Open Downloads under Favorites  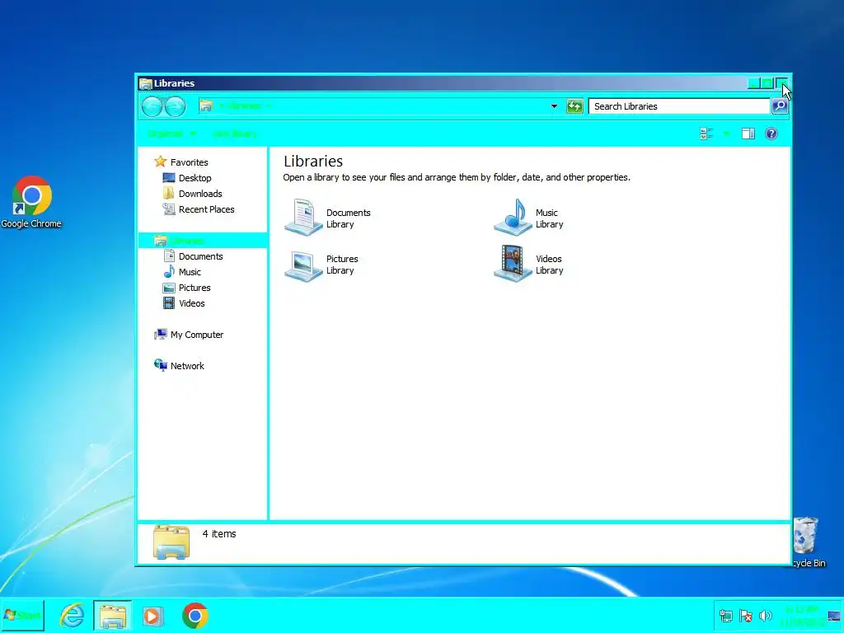192,193
